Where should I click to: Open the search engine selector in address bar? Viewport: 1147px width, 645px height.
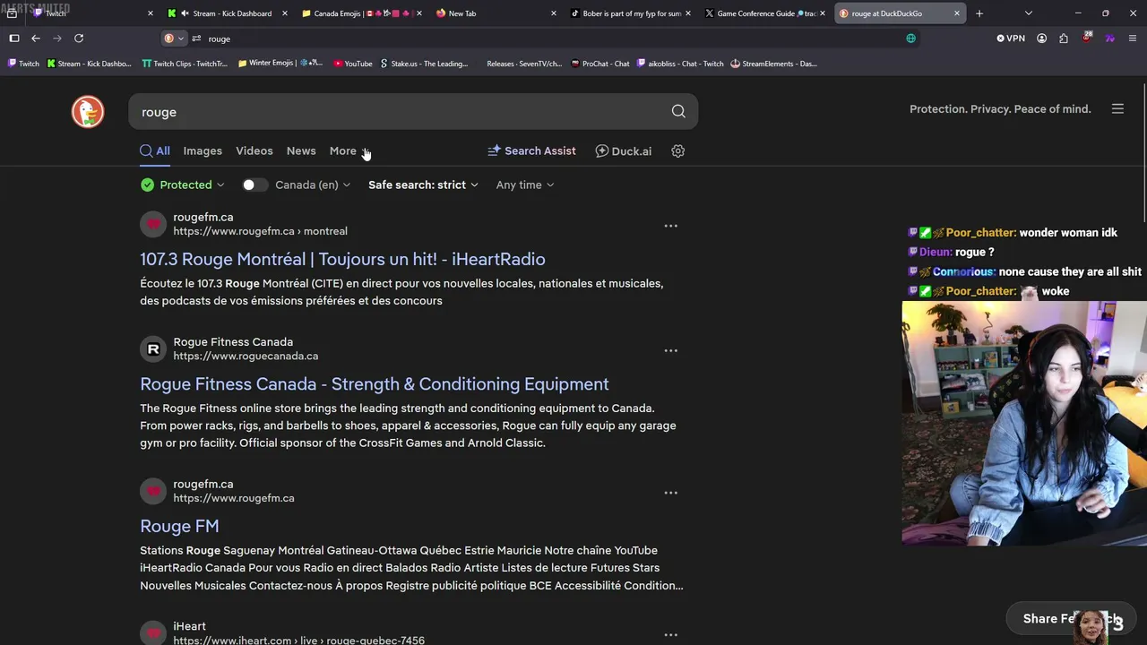click(x=174, y=39)
